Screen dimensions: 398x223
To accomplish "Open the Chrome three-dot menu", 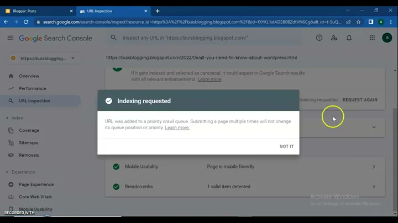I will coord(391,22).
